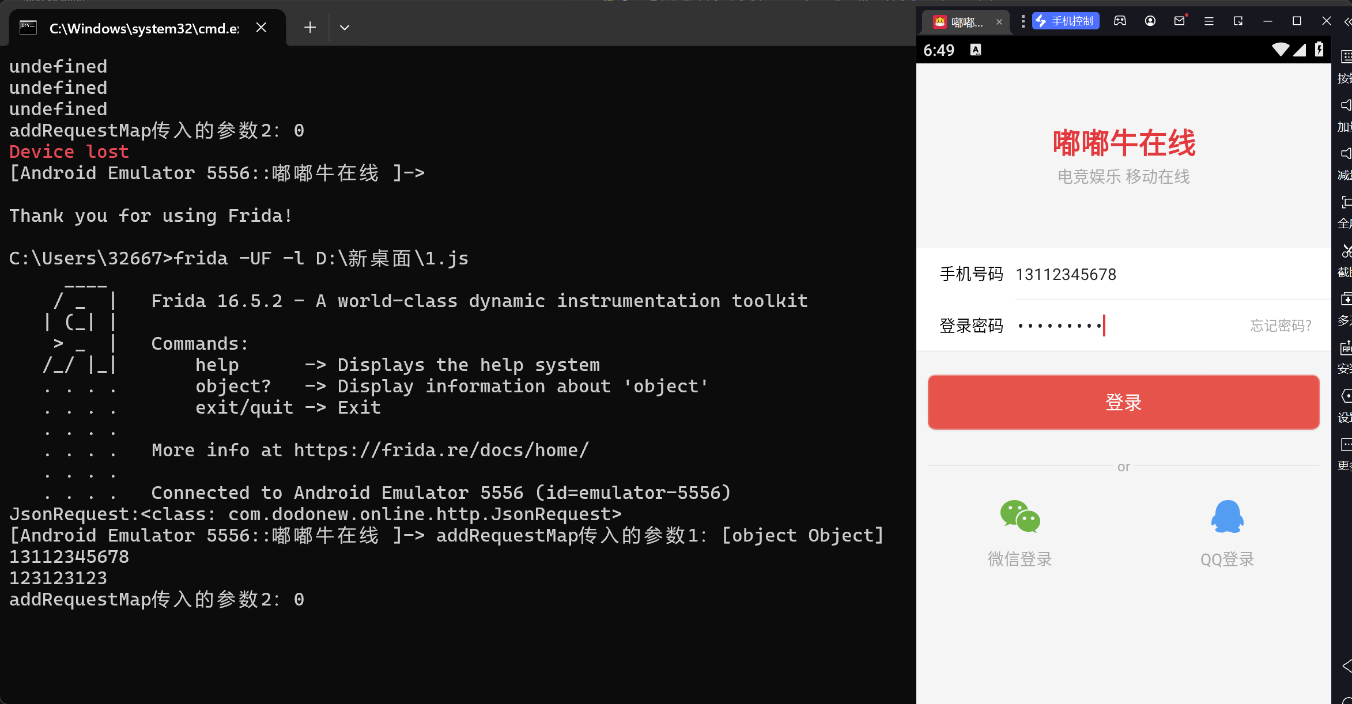Click the "Thank you for using Frida!" line
The image size is (1352, 704).
tap(152, 216)
